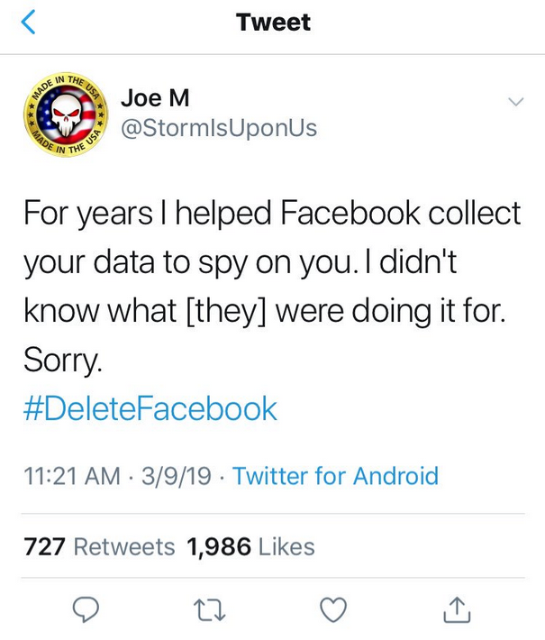Viewport: 545px width, 640px height.
Task: Click the Retweets label text
Action: (x=123, y=546)
